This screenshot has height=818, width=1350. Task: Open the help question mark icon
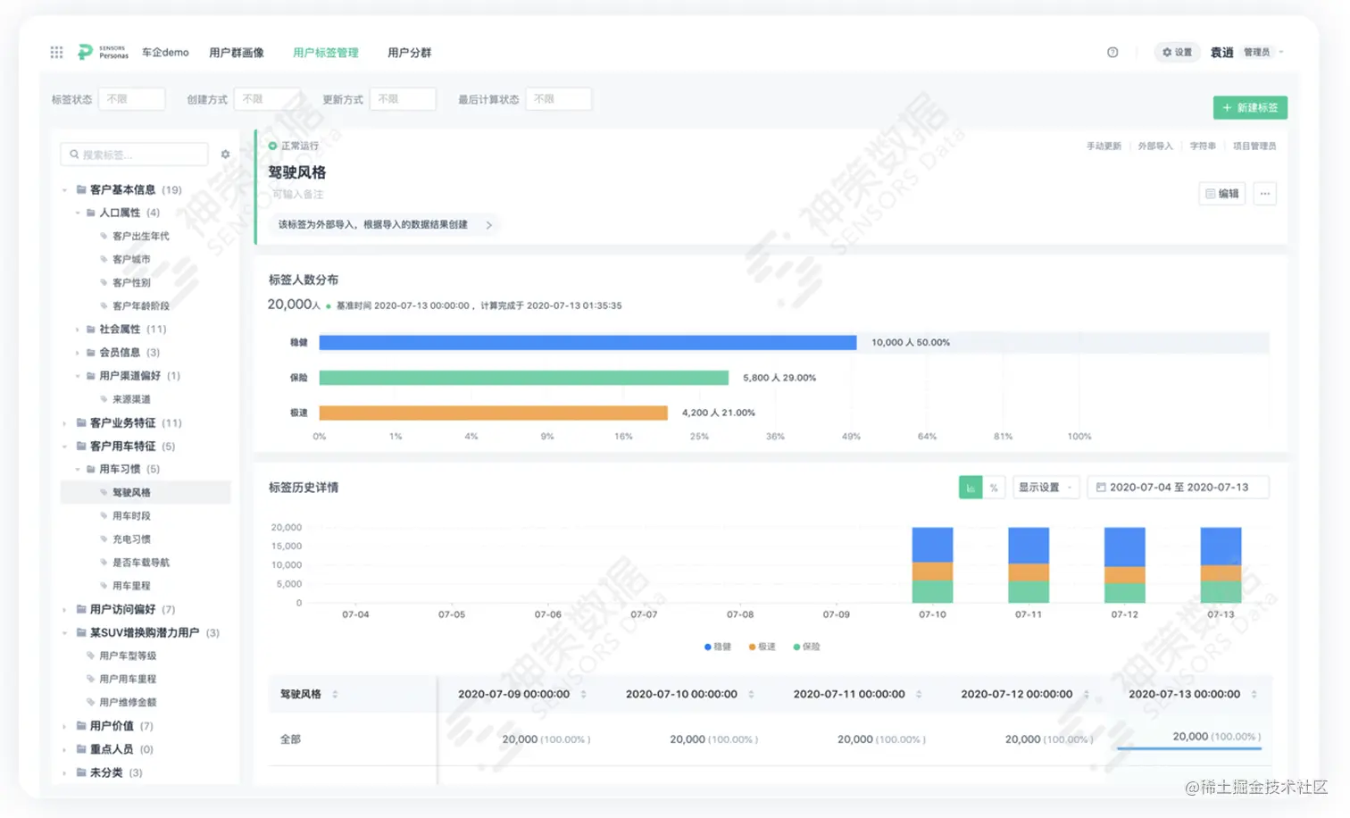(1112, 53)
